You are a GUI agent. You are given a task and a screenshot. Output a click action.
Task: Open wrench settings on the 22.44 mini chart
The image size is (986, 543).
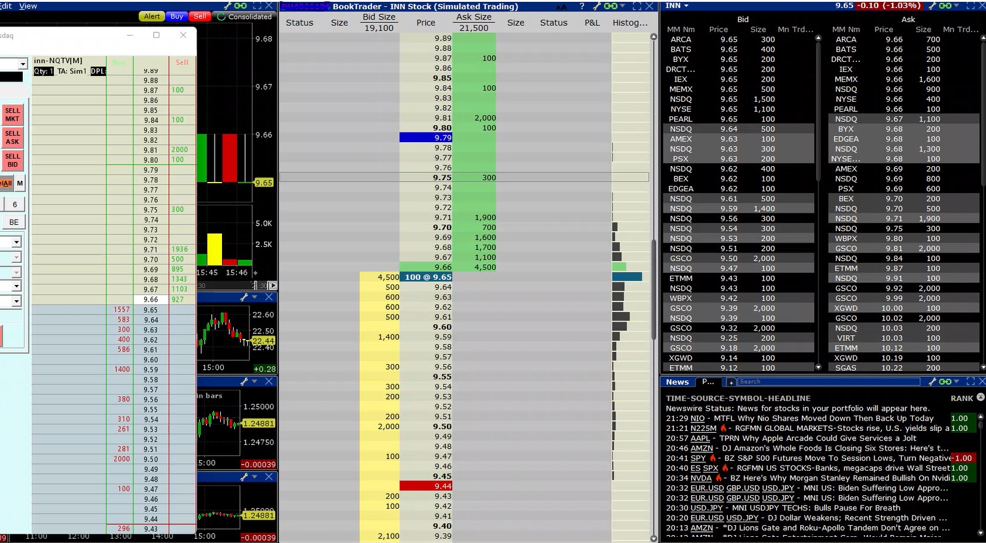[244, 297]
